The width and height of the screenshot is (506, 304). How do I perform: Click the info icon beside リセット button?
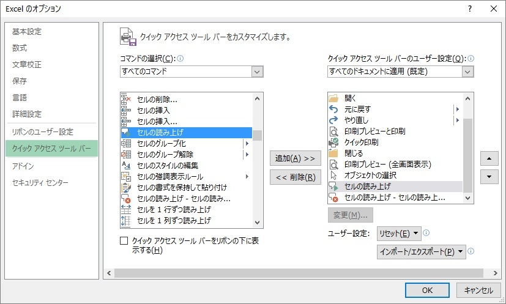coord(426,232)
